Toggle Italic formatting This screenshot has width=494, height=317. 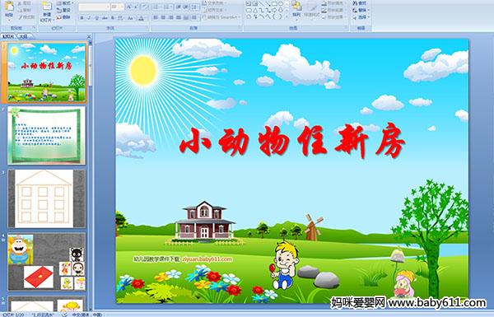click(89, 18)
